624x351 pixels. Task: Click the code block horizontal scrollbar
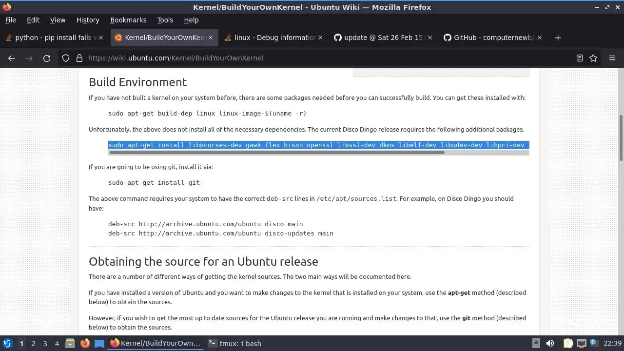[276, 153]
